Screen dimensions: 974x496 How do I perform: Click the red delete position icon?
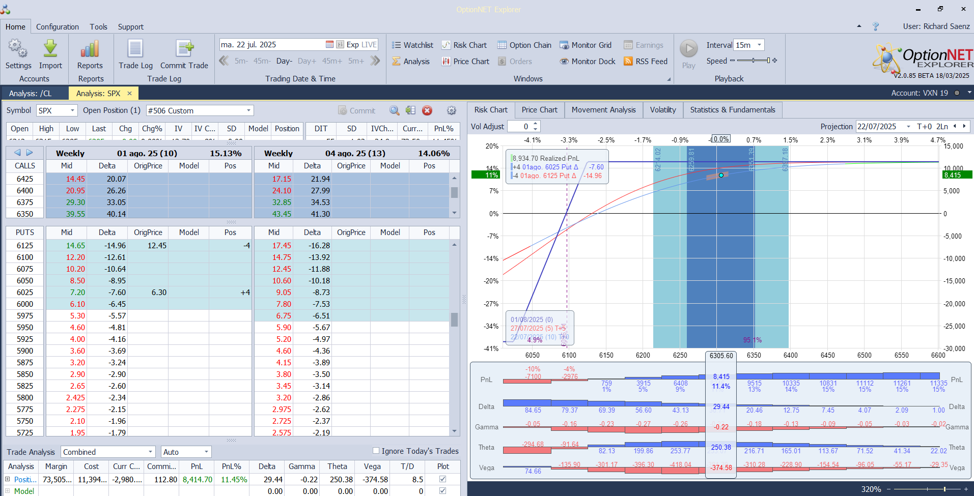point(427,110)
